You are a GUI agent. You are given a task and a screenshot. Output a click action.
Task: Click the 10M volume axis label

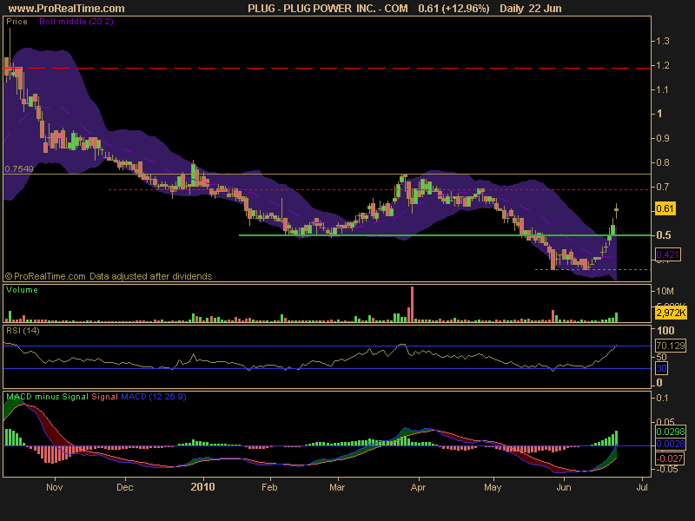pyautogui.click(x=665, y=291)
